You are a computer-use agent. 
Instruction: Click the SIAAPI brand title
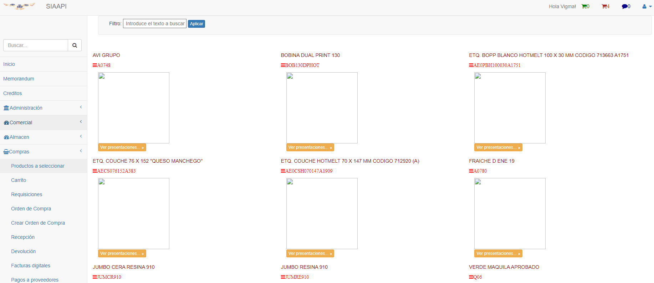[56, 6]
